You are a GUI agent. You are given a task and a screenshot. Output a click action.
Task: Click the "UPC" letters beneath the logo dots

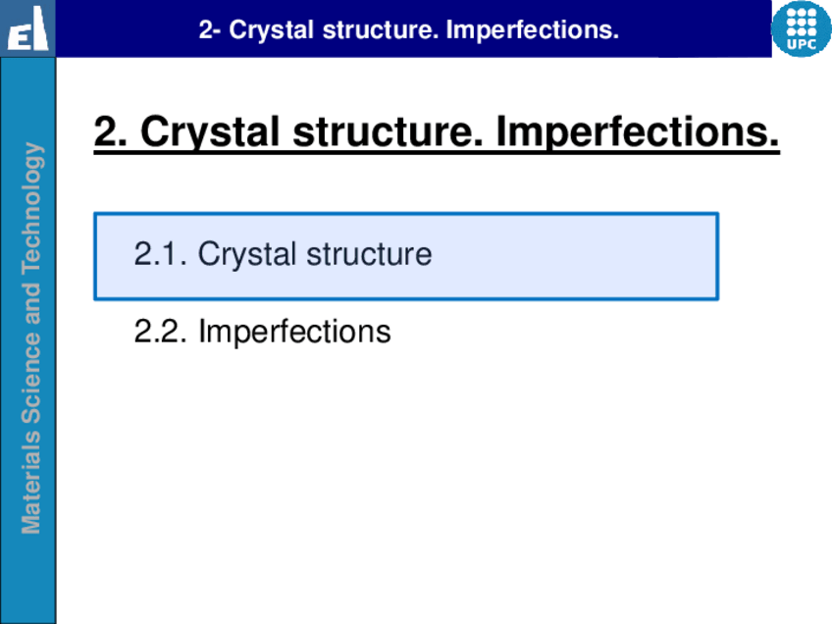802,45
